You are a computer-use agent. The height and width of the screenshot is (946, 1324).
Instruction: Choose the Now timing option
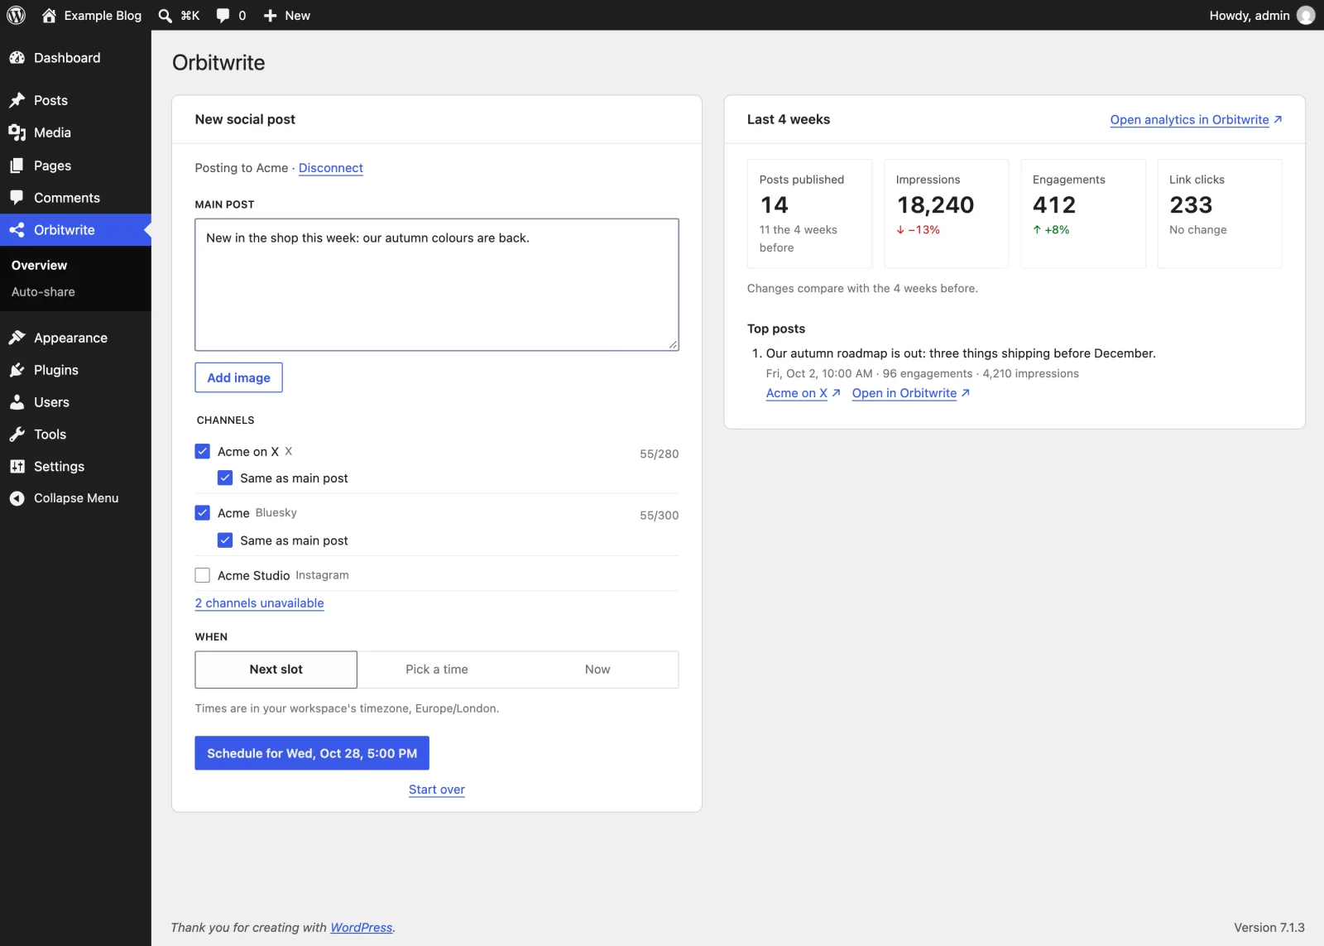(x=597, y=670)
